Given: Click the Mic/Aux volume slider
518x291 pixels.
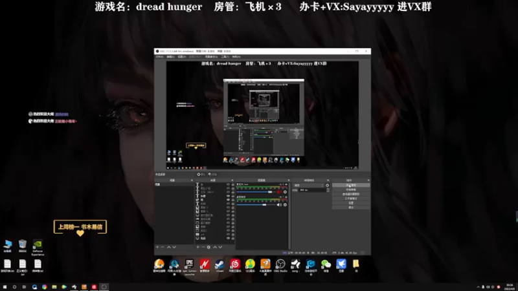Looking at the screenshot, I should point(256,192).
